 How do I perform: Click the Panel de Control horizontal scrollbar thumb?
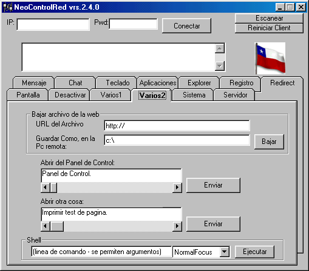53,188
